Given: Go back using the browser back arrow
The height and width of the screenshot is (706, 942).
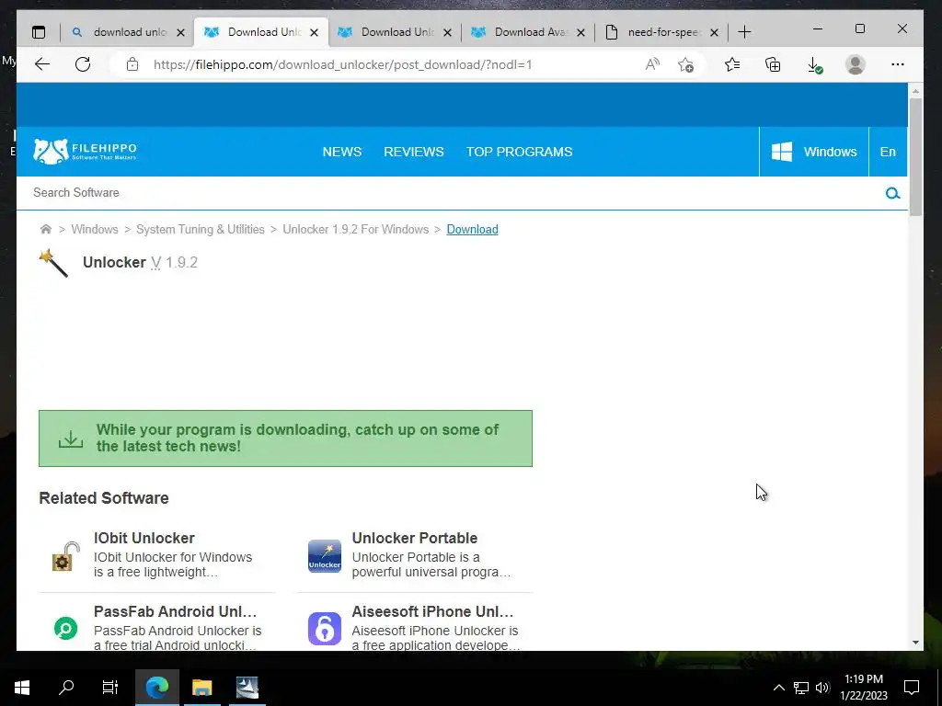Looking at the screenshot, I should tap(42, 64).
